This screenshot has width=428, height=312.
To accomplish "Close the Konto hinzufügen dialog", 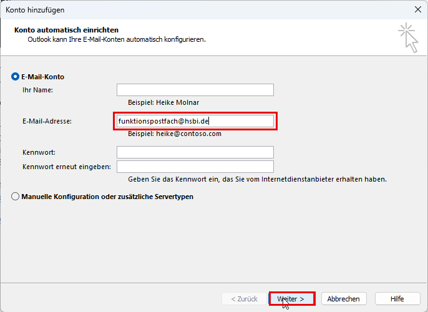I will point(417,9).
